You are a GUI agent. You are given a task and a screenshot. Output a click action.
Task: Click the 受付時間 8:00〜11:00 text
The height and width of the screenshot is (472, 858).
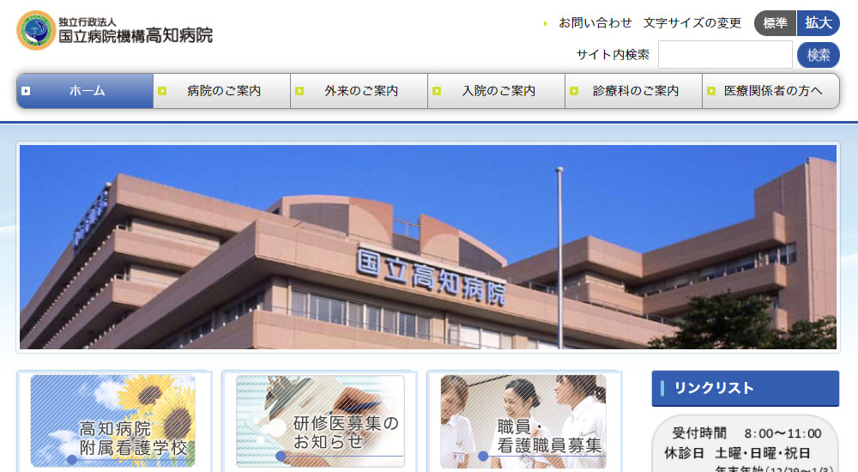tap(746, 433)
